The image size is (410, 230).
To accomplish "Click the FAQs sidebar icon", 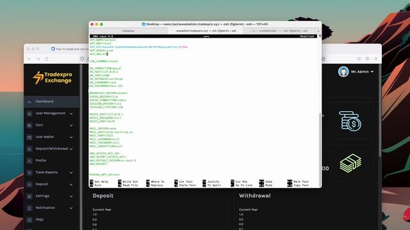I will coord(29,220).
